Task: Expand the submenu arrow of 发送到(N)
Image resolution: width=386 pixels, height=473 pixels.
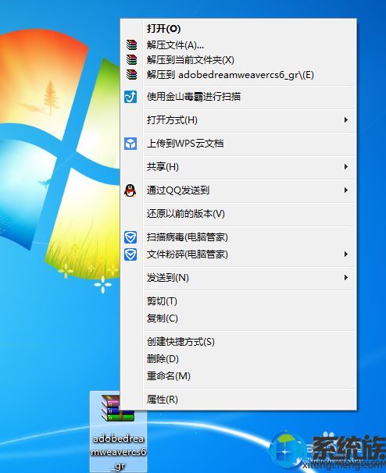Action: tap(346, 278)
